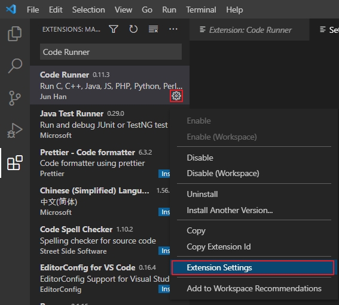Open Extension Settings from the menu
Viewport: 339px width, 305px height.
coord(253,267)
